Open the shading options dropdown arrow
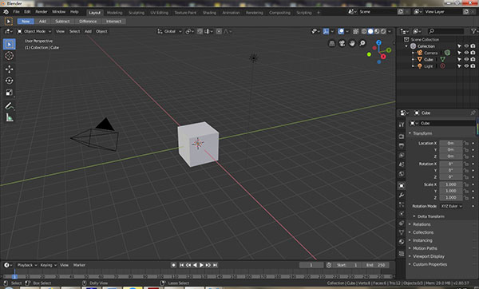This screenshot has width=479, height=289. tap(390, 31)
